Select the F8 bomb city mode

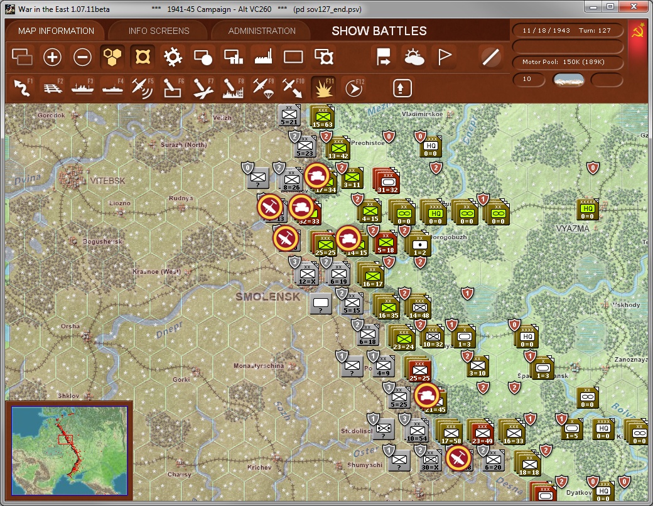(233, 87)
